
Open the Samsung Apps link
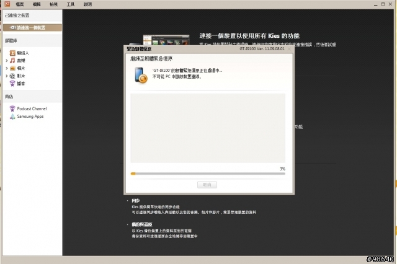tap(30, 117)
